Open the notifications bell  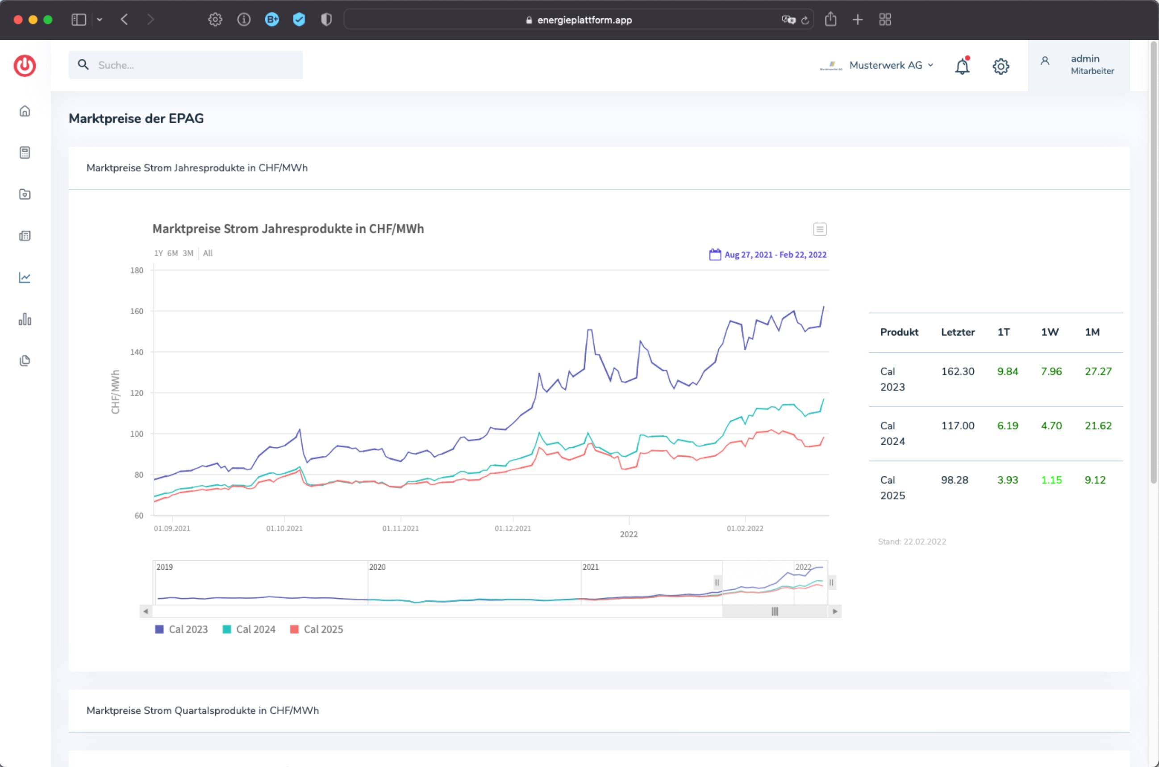(962, 66)
